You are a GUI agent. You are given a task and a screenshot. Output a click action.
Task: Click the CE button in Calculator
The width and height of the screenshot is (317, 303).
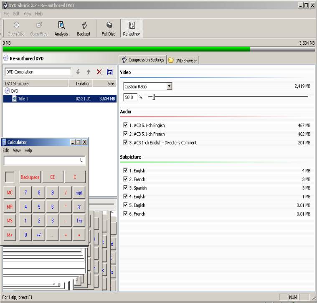point(53,177)
